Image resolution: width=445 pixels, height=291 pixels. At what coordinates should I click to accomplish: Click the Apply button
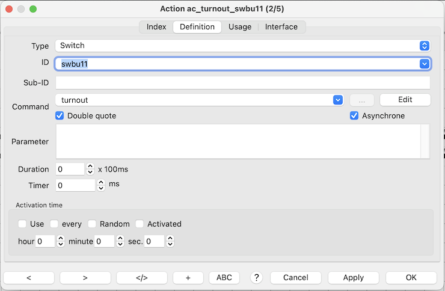(353, 277)
